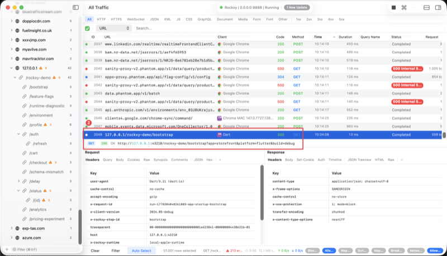Toggle the last blue 'Allow...' status pill
This screenshot has height=256, width=447.
[x=435, y=250]
